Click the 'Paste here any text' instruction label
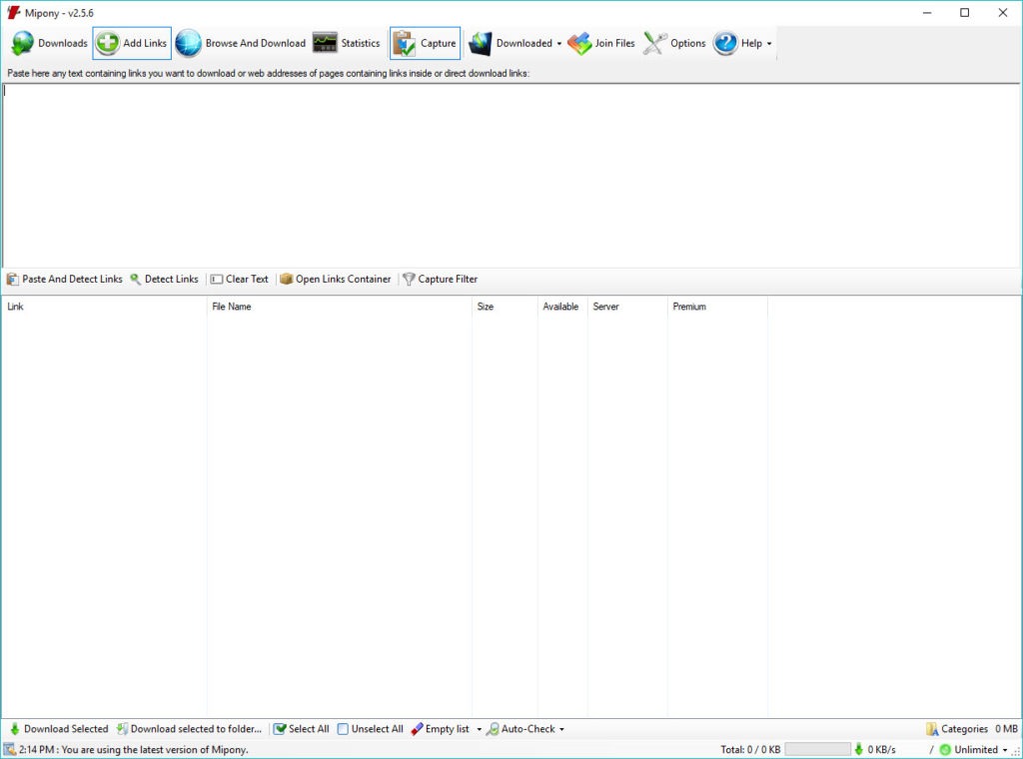Viewport: 1023px width, 759px height. click(268, 73)
